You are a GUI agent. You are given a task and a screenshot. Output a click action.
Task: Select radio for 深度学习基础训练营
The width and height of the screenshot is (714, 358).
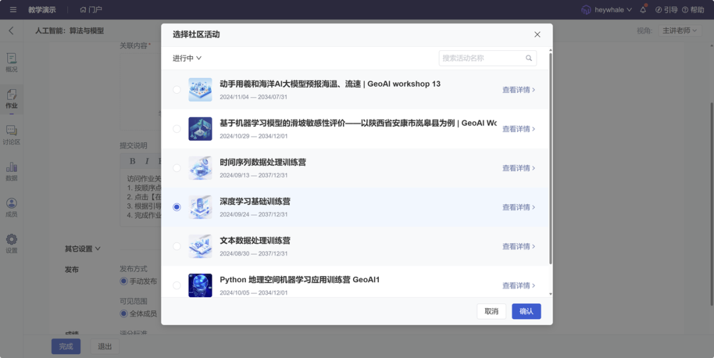(177, 207)
